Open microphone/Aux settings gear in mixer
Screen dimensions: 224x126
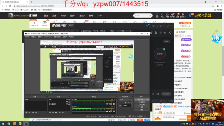pos(114,111)
